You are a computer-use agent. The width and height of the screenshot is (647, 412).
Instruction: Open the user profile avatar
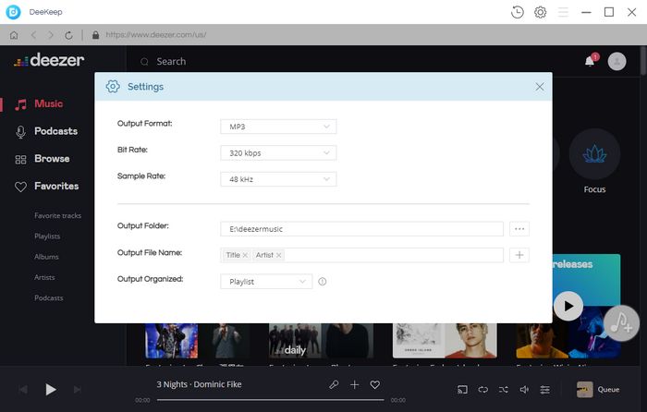tap(616, 62)
